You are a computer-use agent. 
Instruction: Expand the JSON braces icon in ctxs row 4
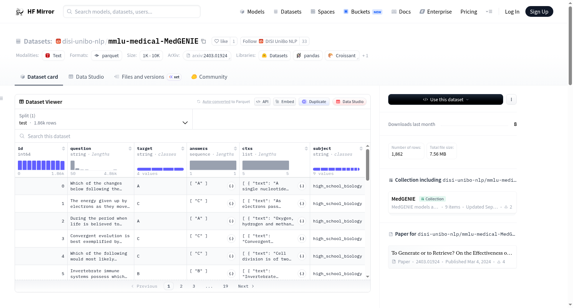[302, 256]
